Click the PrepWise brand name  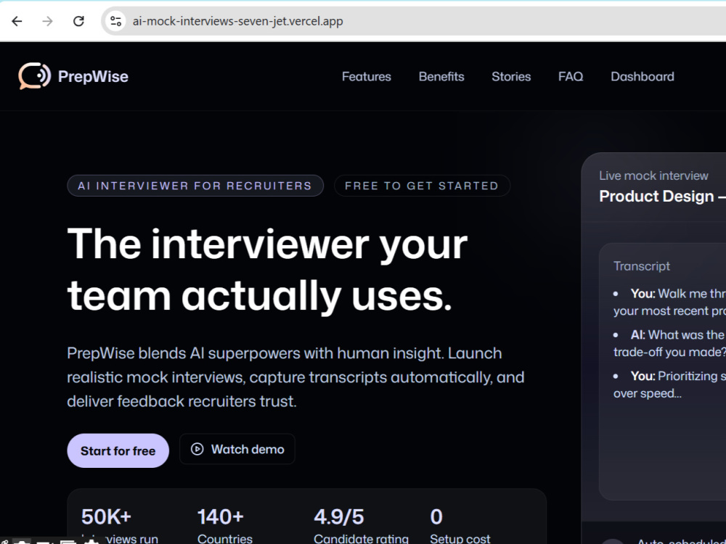coord(93,76)
